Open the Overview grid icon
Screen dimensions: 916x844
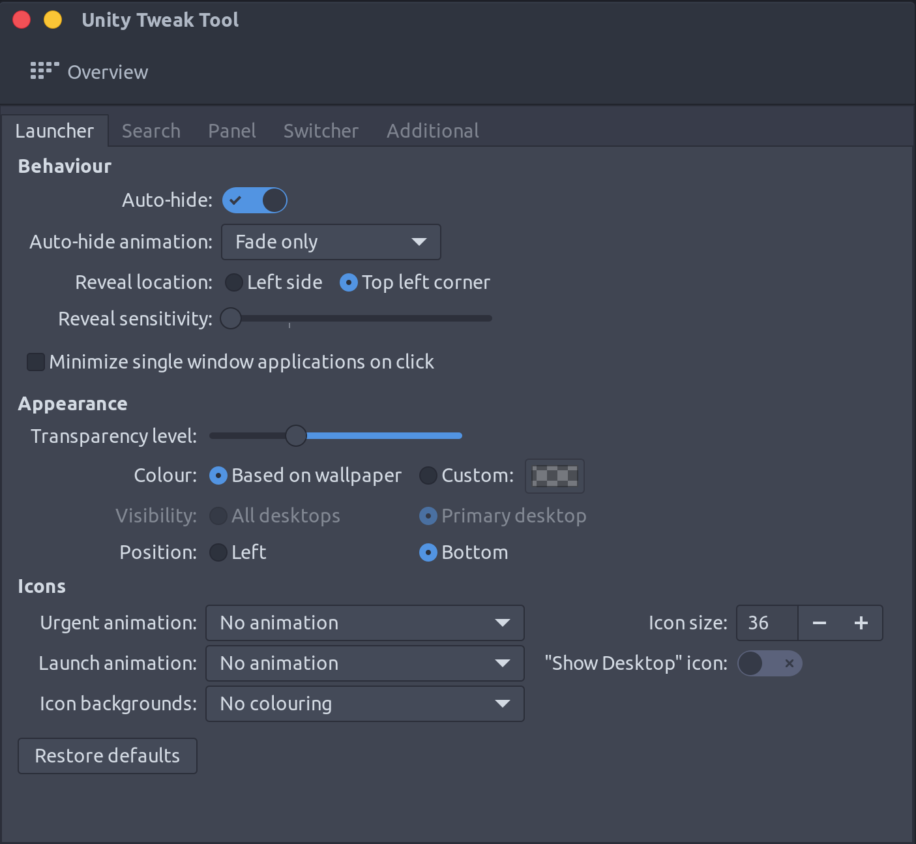click(x=44, y=71)
